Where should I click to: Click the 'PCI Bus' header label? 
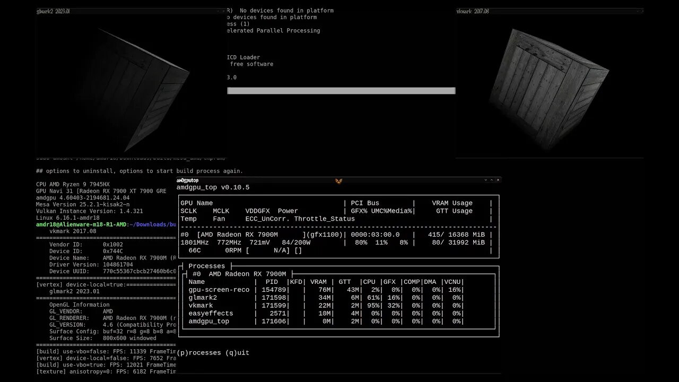click(x=365, y=203)
